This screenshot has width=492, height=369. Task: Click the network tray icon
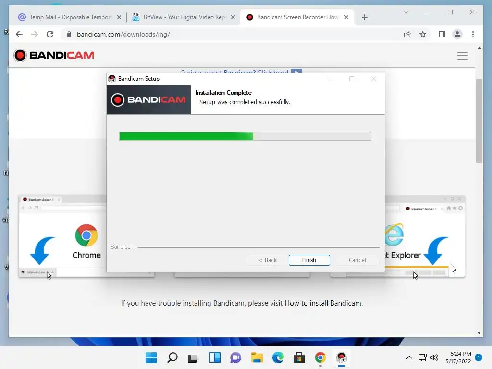point(423,357)
